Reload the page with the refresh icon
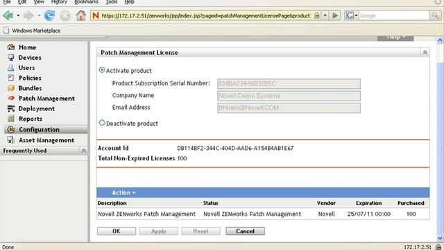This screenshot has width=444, height=250. [49, 15]
